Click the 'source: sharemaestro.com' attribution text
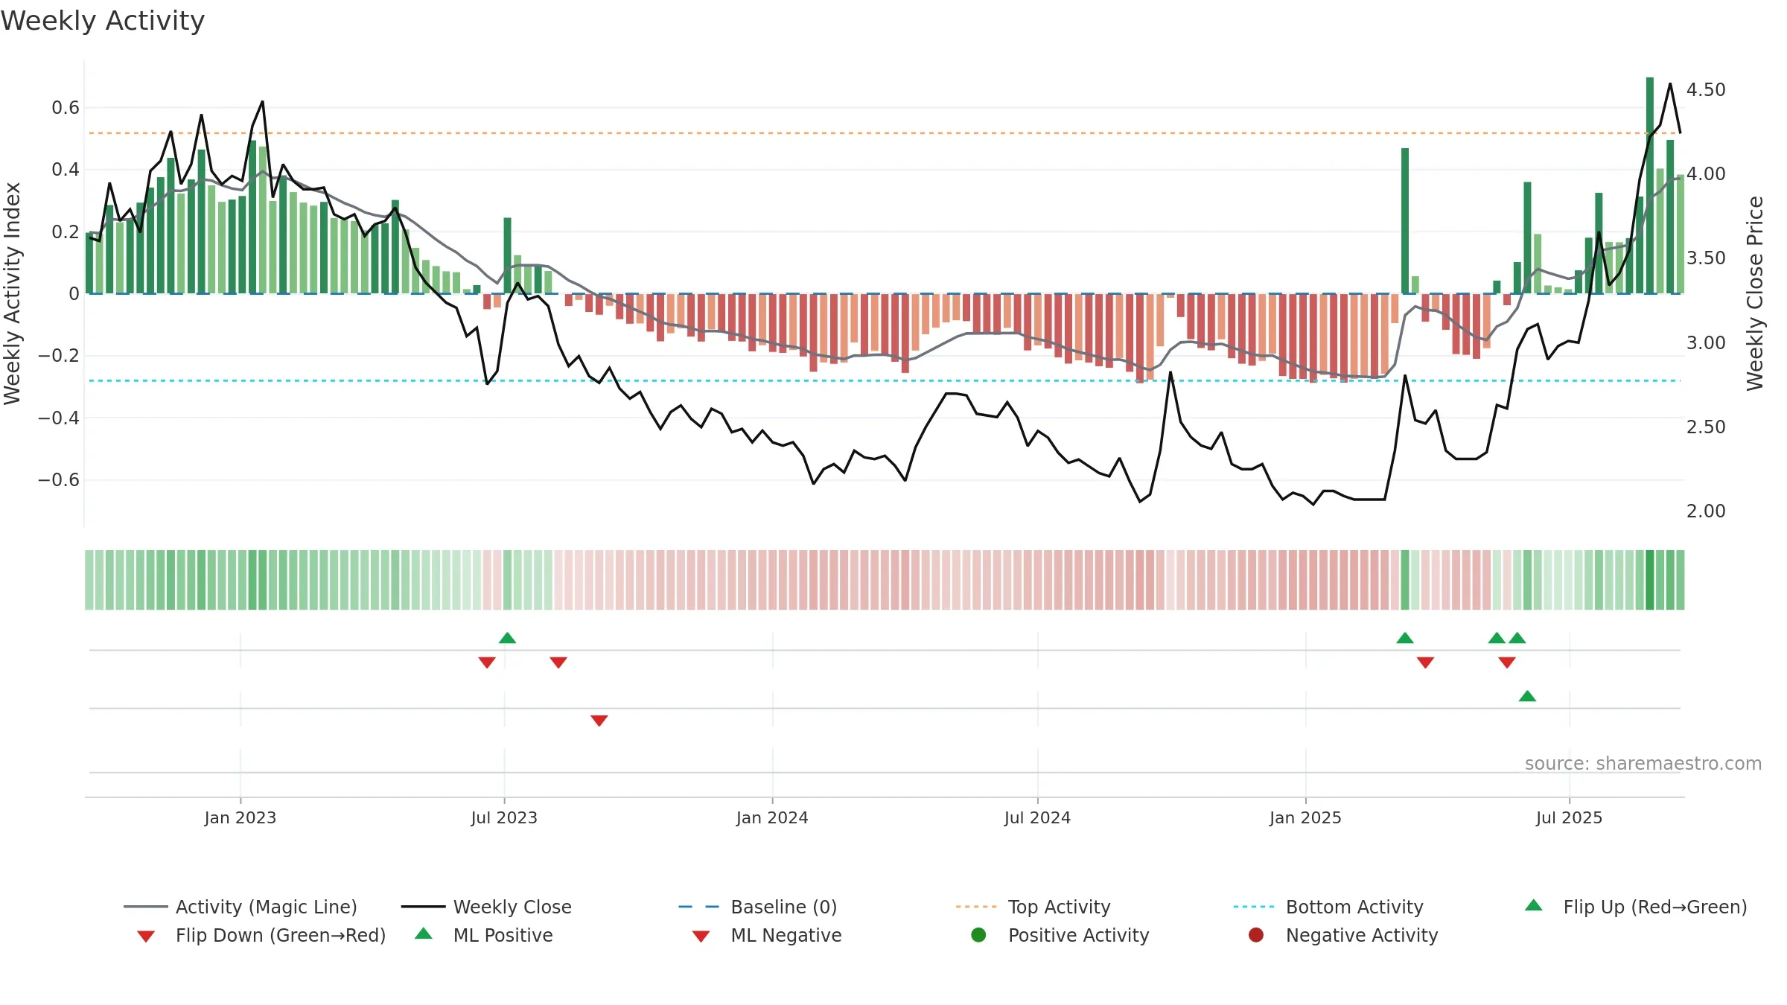Screen dimensions: 1787x1005 pos(1643,764)
